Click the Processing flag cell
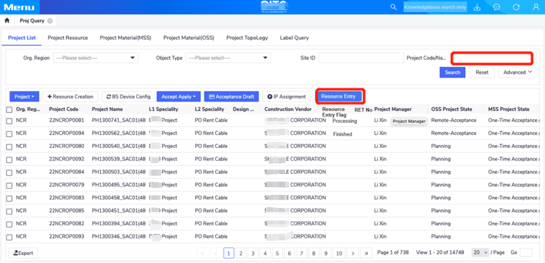The height and width of the screenshot is (263, 545). click(x=344, y=121)
